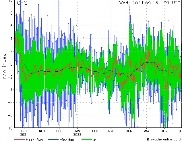Click the nao index axis label
Image resolution: width=182 pixels, height=141 pixels.
point(4,66)
